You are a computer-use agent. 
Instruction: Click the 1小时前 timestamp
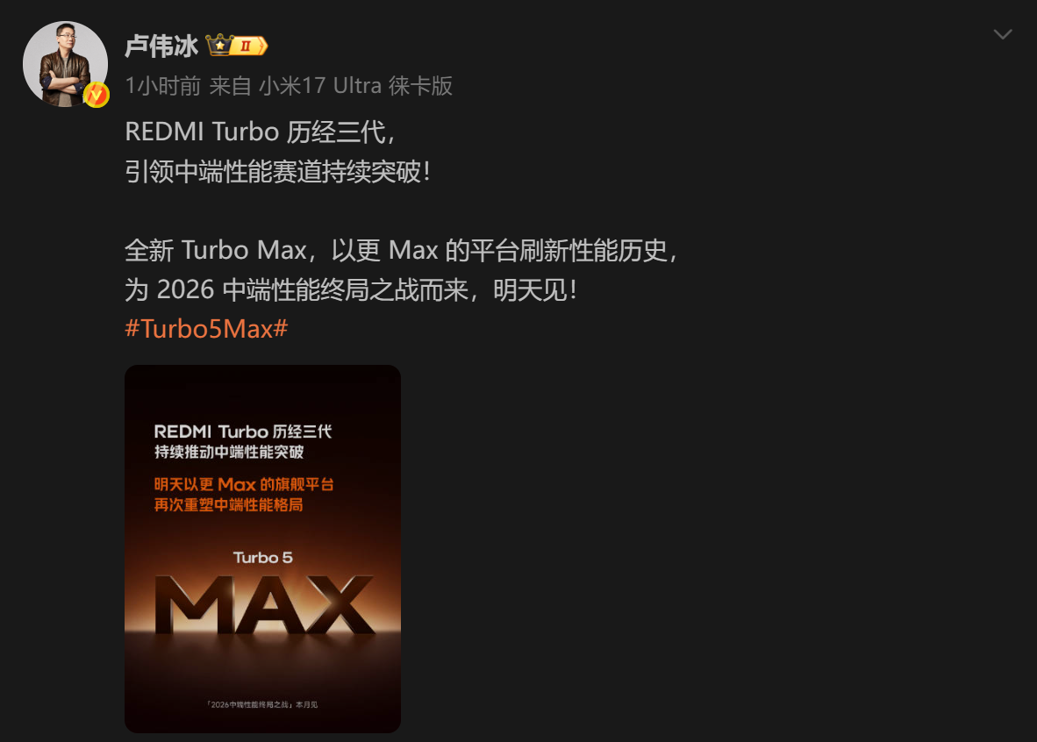coord(162,86)
